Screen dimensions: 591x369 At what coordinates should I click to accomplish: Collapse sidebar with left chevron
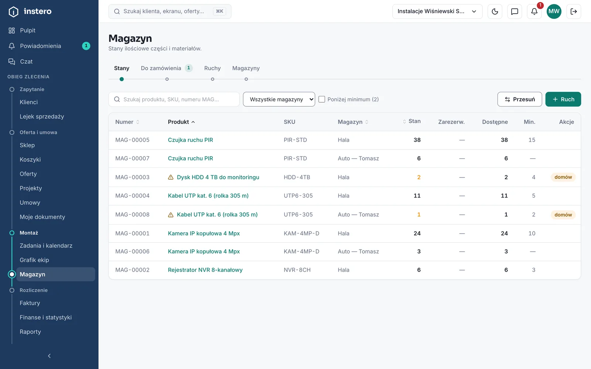pyautogui.click(x=49, y=356)
